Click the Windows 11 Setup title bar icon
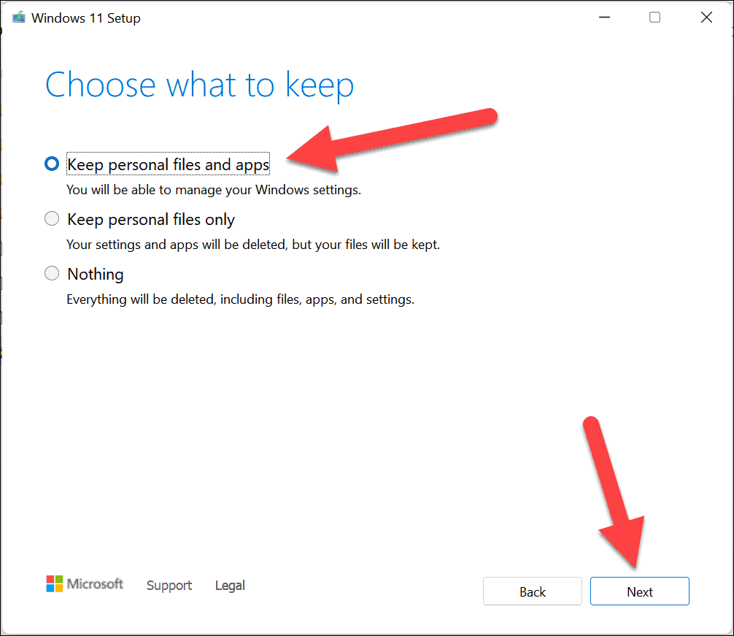The width and height of the screenshot is (734, 636). pyautogui.click(x=19, y=18)
